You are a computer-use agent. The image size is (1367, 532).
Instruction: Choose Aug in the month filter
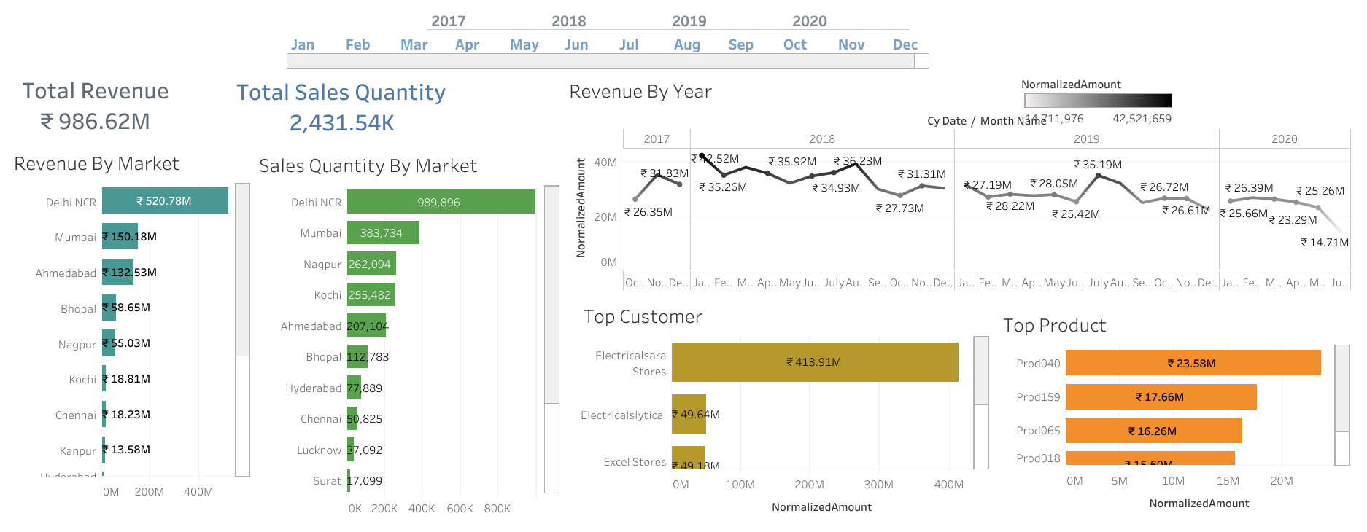[x=686, y=44]
